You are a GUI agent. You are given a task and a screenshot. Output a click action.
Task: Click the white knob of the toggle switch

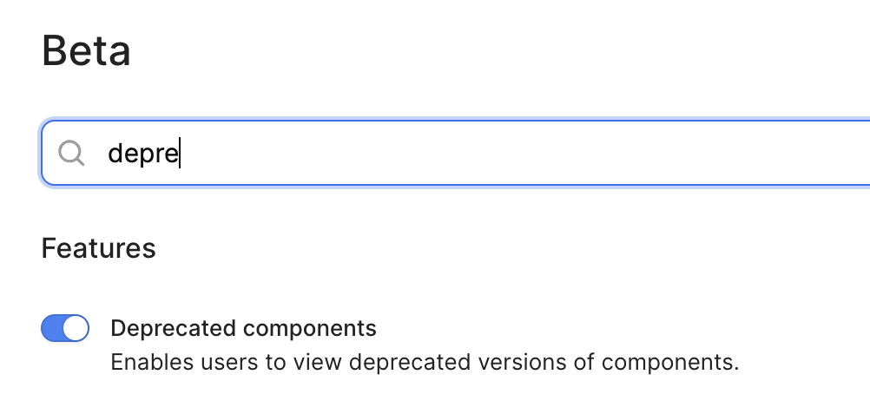coord(75,328)
